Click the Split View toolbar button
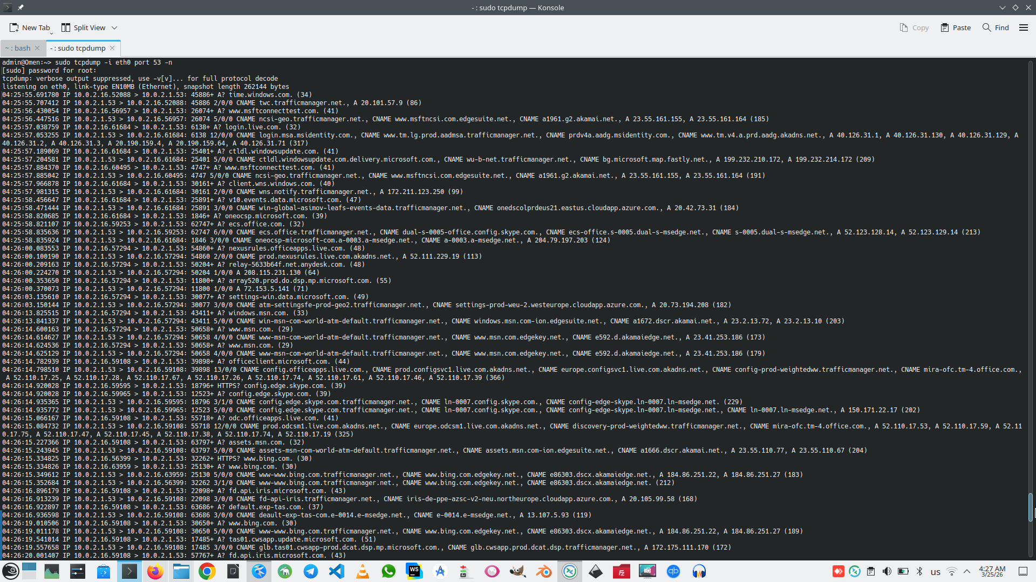The height and width of the screenshot is (582, 1036). coord(83,27)
